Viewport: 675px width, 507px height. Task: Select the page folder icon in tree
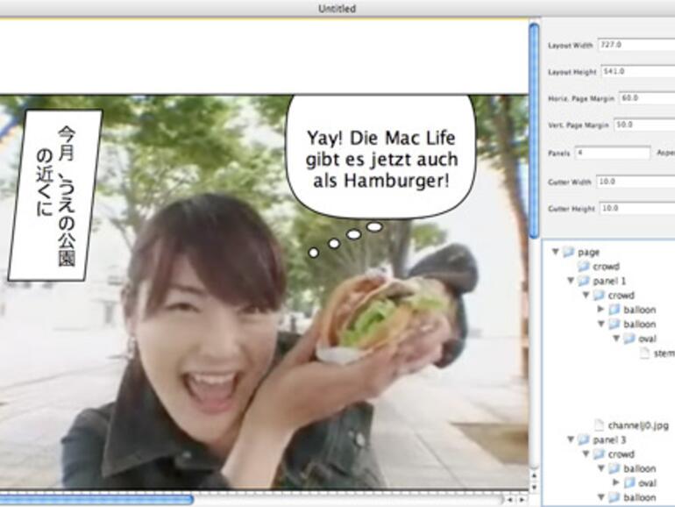click(569, 253)
